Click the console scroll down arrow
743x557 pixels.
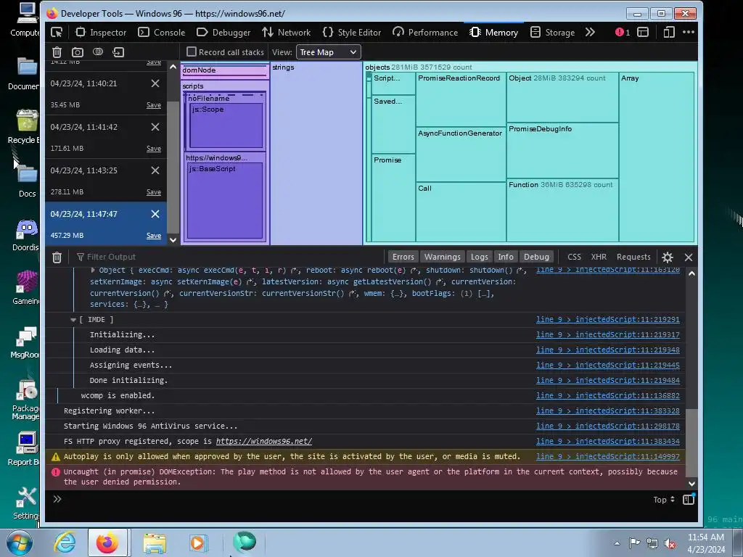coord(691,484)
